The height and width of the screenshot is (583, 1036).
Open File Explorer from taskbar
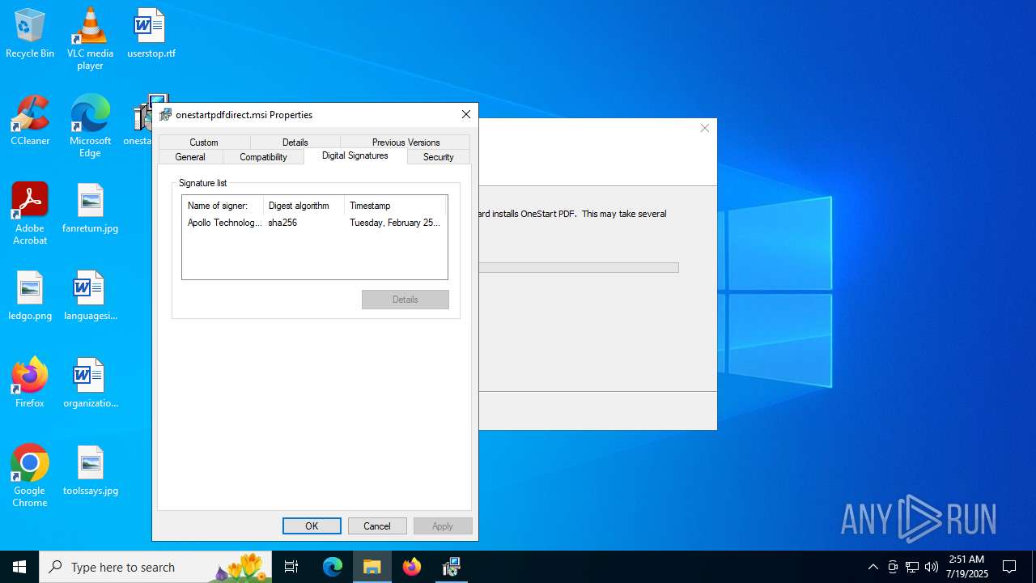tap(372, 567)
